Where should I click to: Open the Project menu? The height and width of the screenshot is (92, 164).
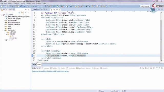[28, 3]
